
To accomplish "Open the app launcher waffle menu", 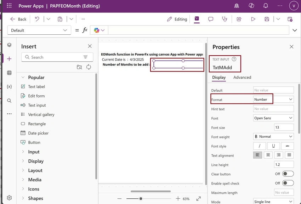I will click(9, 6).
